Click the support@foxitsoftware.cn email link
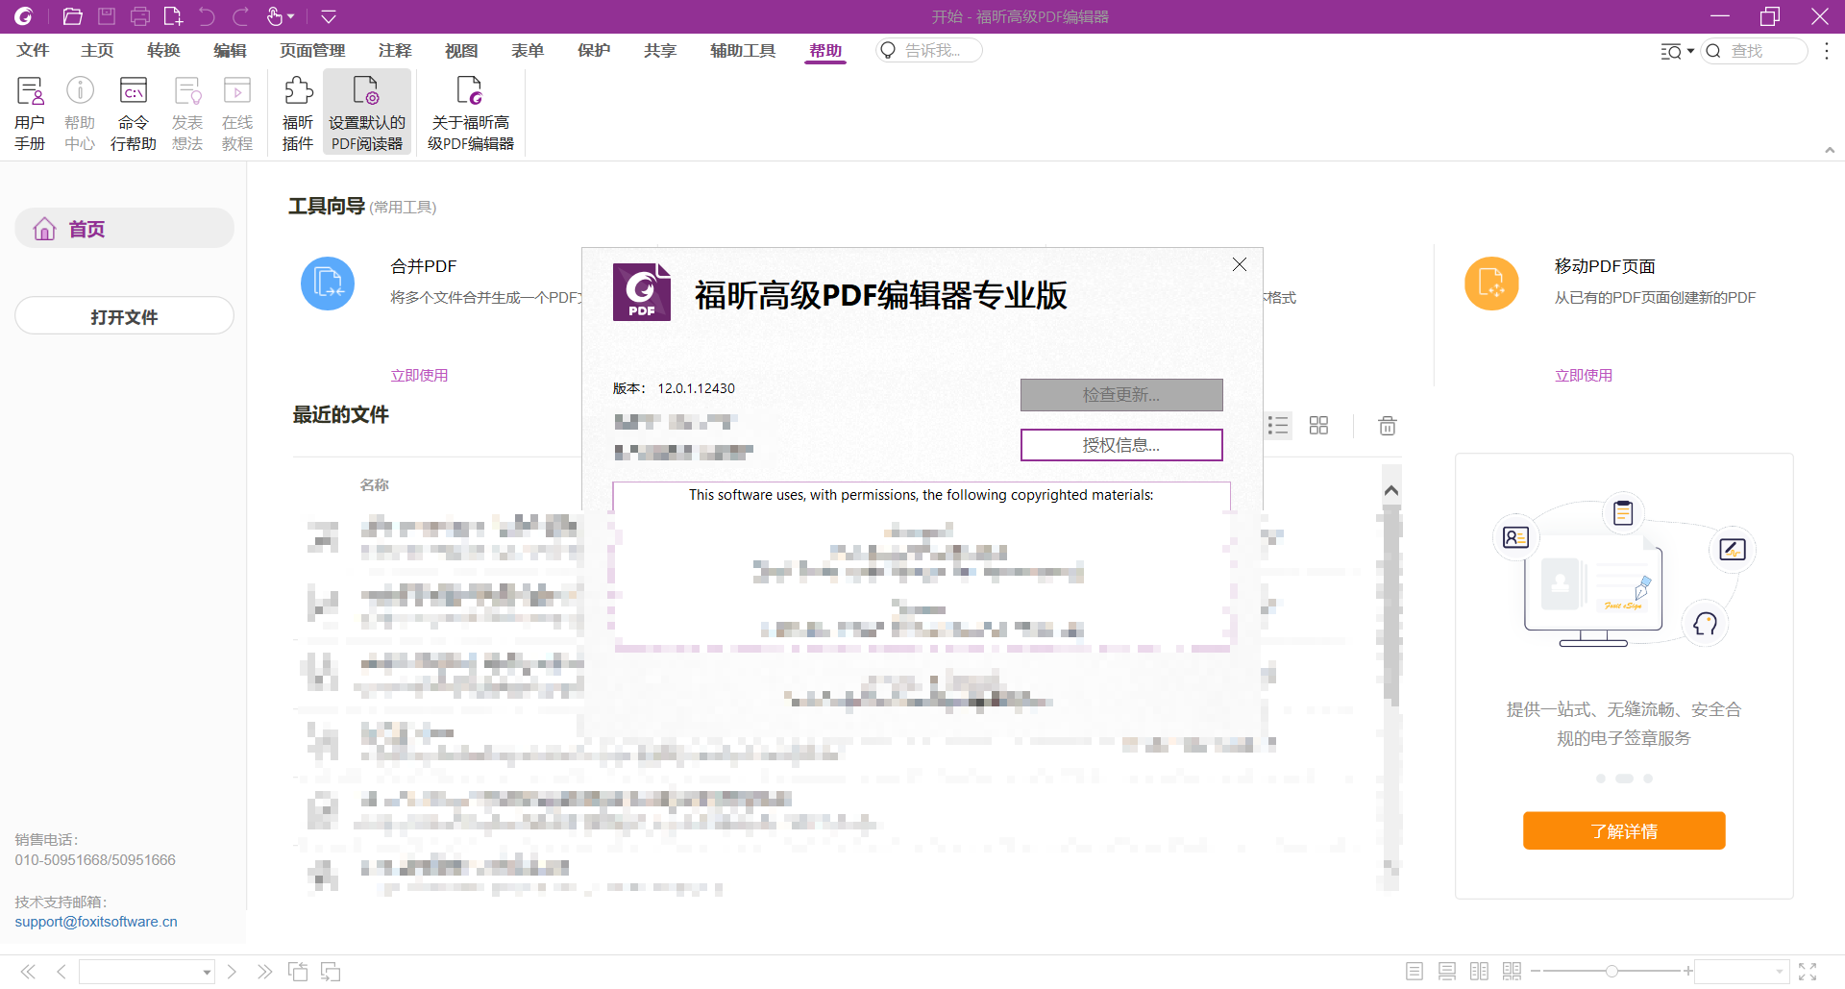The height and width of the screenshot is (989, 1845). (x=96, y=922)
